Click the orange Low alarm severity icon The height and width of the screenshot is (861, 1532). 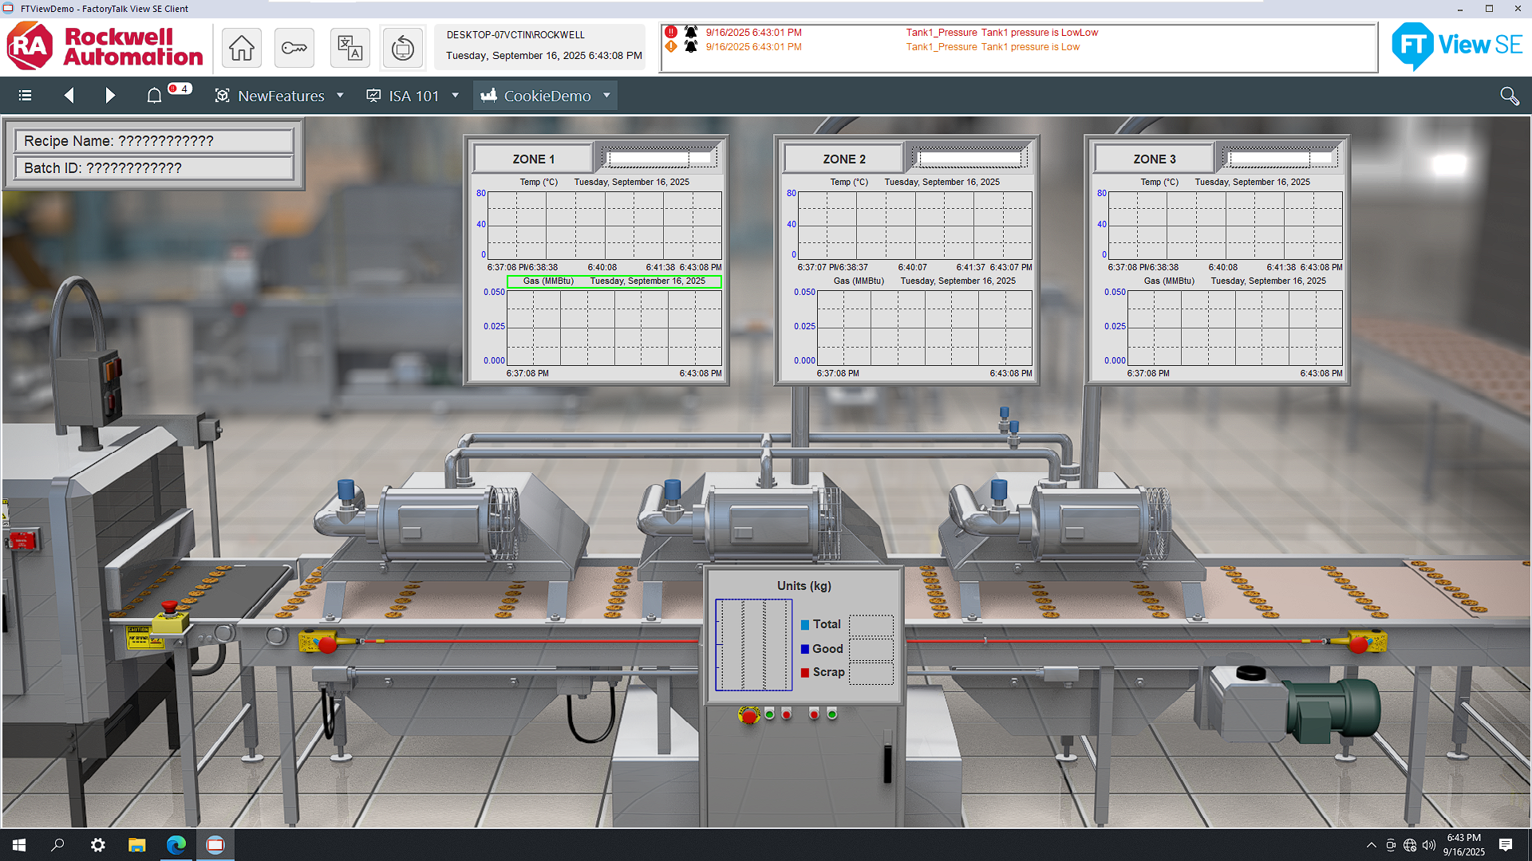[x=671, y=47]
